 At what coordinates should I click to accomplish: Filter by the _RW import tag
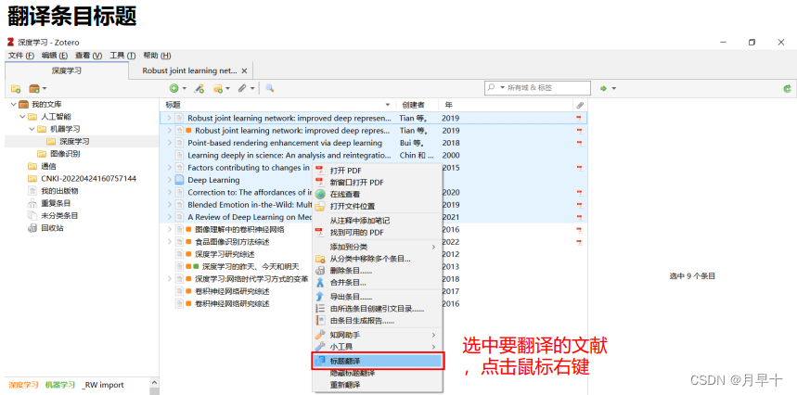(x=103, y=385)
